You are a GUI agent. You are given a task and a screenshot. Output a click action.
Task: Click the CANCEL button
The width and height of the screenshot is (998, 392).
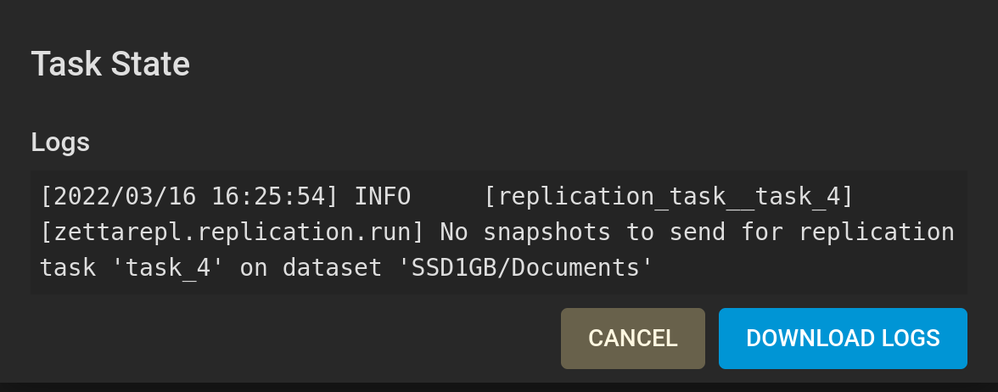(633, 339)
